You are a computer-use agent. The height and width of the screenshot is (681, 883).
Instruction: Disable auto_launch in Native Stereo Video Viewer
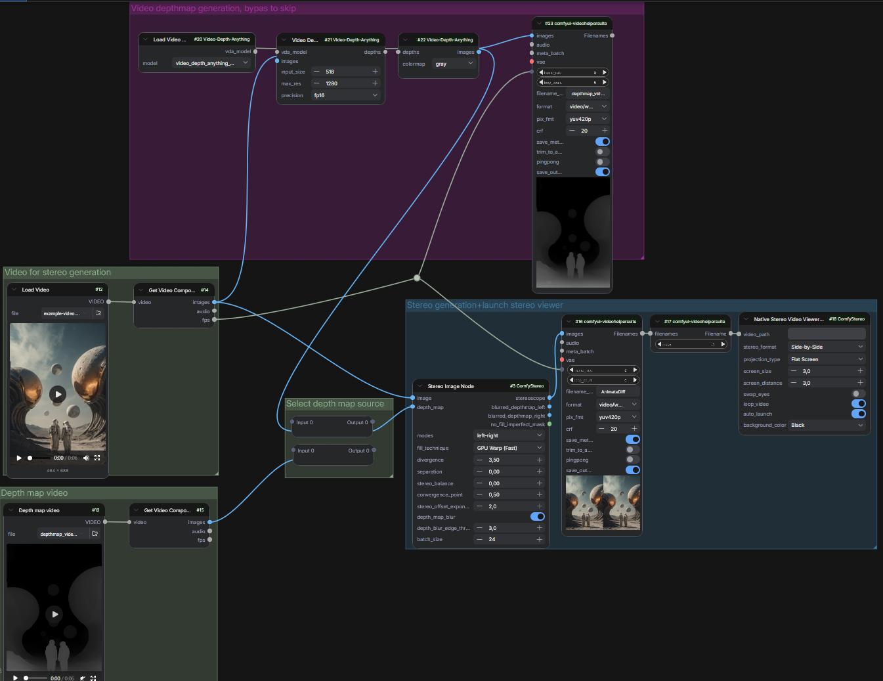(859, 414)
